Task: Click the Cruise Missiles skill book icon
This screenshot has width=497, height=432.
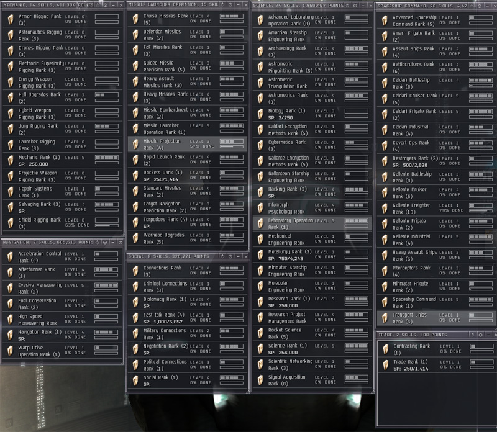Action: (x=135, y=19)
